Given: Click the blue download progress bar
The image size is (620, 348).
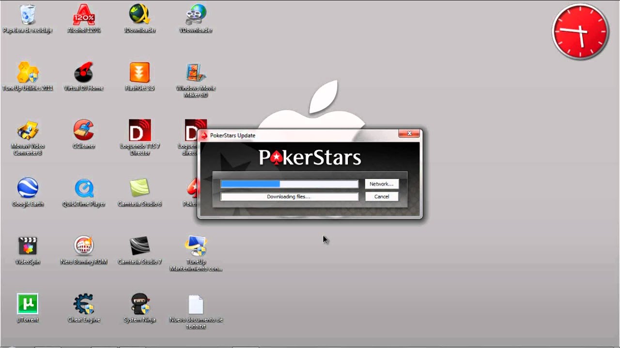Looking at the screenshot, I should click(289, 184).
